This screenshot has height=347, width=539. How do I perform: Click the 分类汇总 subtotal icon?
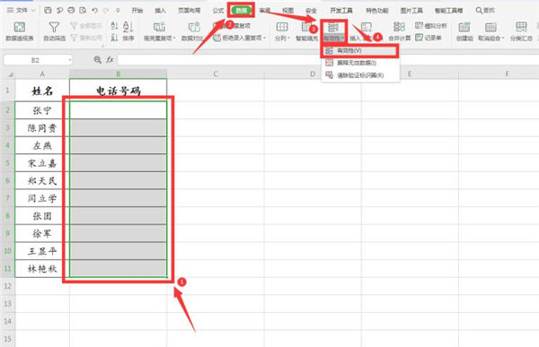point(521,27)
